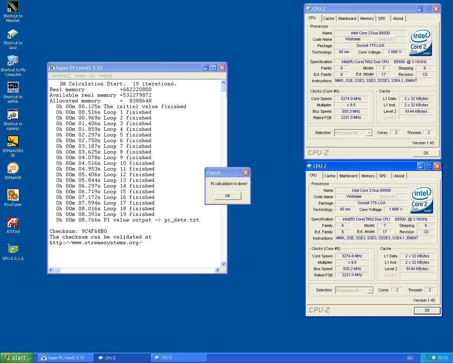Switch to Cache tab in upper CPU-Z
The width and height of the screenshot is (453, 363).
tap(329, 18)
